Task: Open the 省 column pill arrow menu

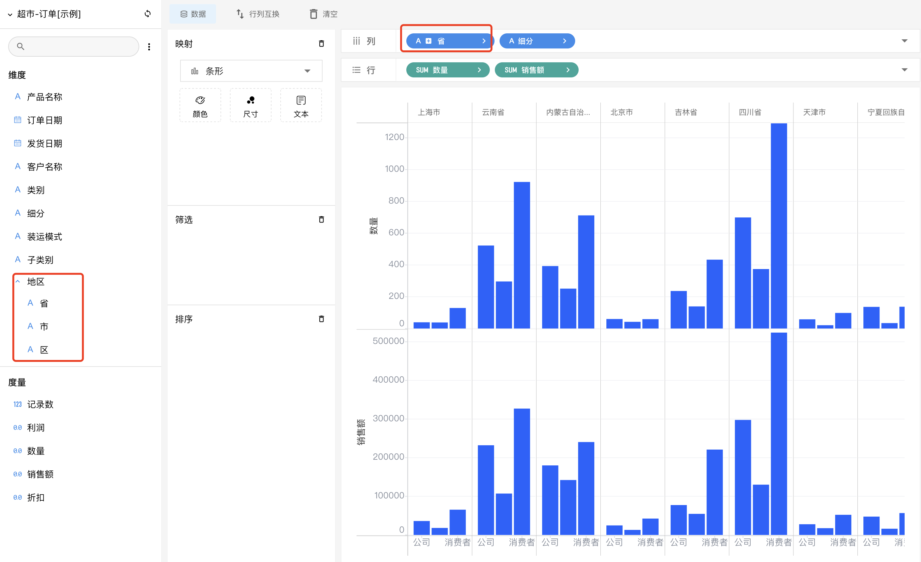Action: coord(484,41)
